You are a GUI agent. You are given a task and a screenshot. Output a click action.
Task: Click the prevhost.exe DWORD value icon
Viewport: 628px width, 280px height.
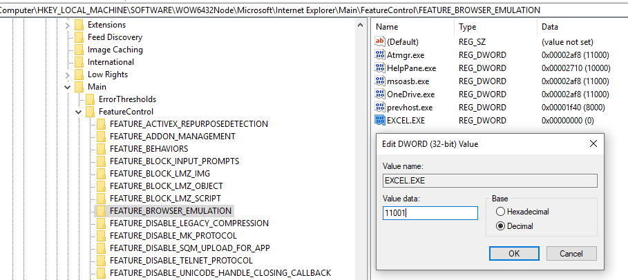tap(379, 108)
